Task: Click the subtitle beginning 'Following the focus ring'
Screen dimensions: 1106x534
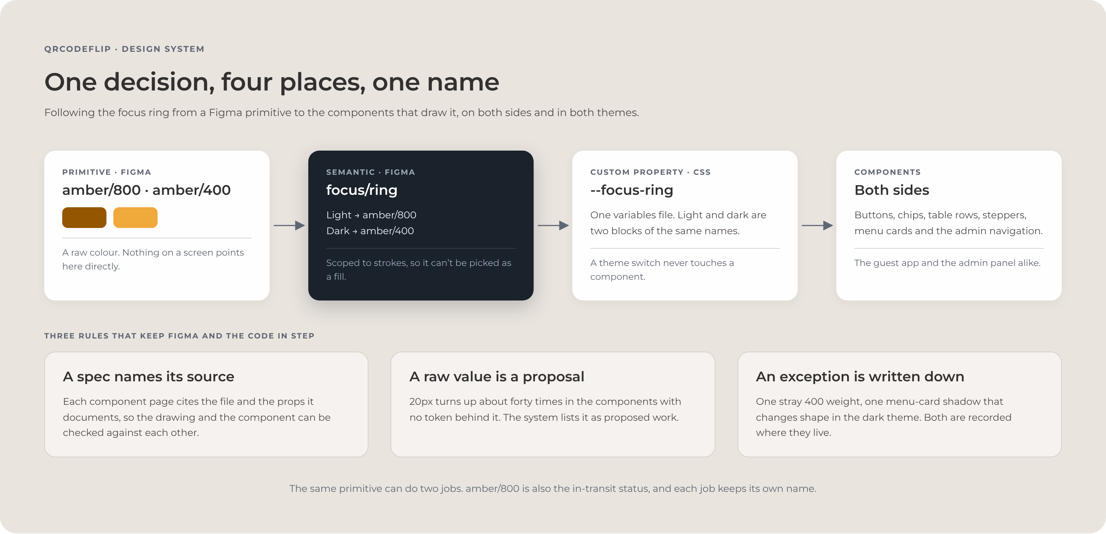Action: pyautogui.click(x=341, y=112)
